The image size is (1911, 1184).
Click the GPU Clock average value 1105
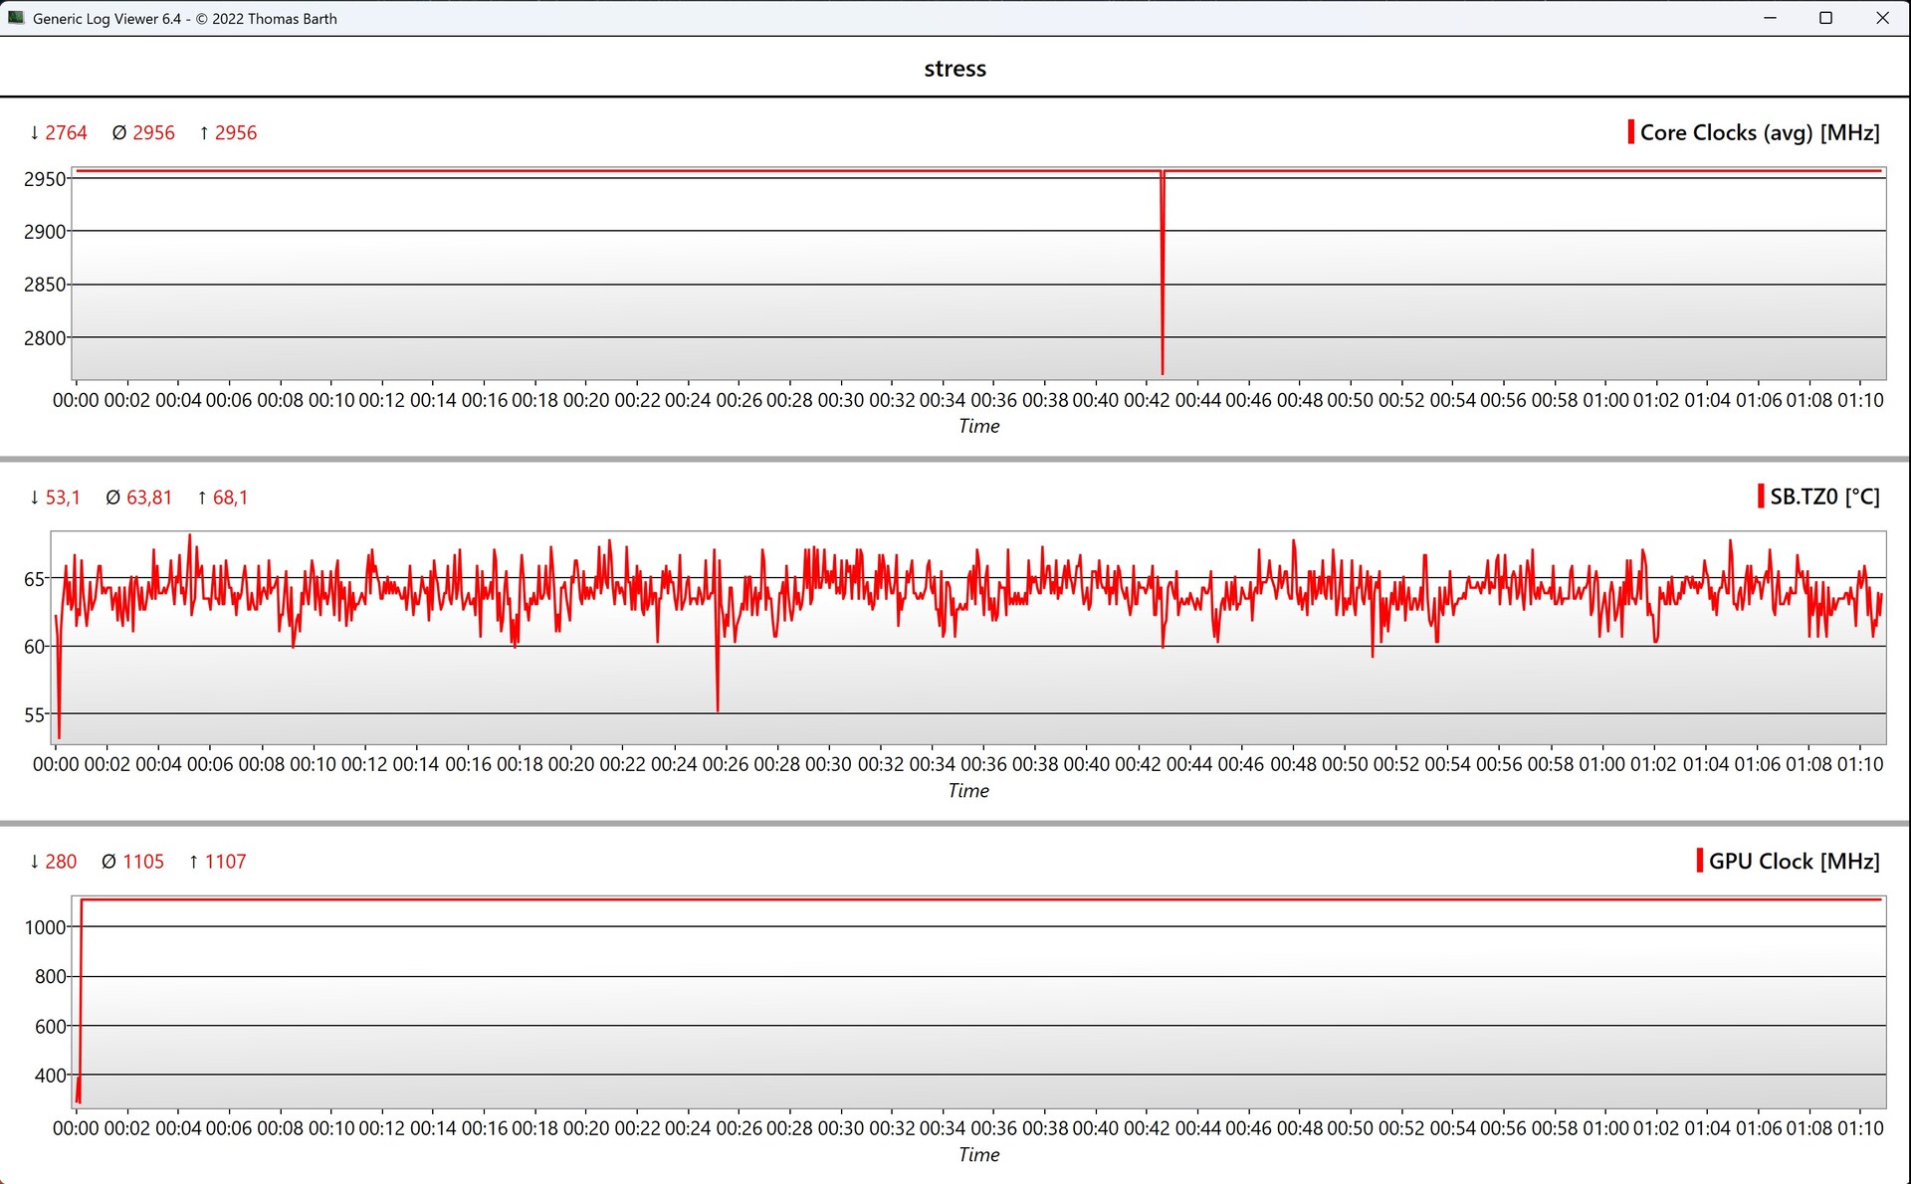(142, 861)
